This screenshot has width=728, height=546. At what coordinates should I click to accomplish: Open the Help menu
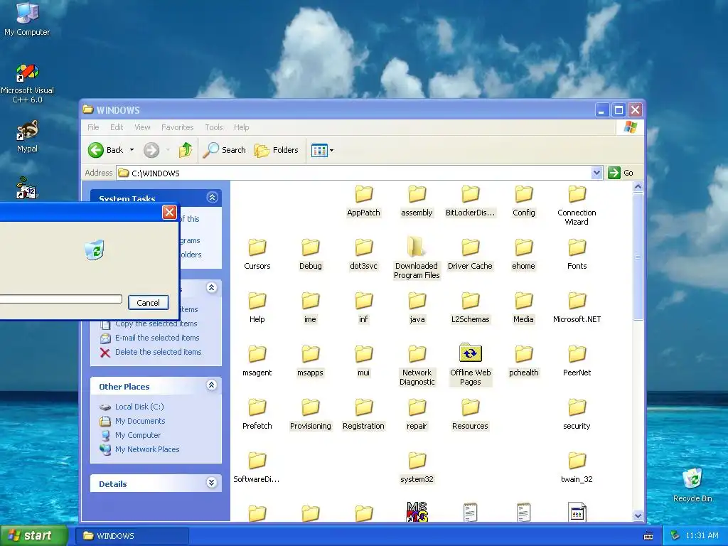coord(241,127)
